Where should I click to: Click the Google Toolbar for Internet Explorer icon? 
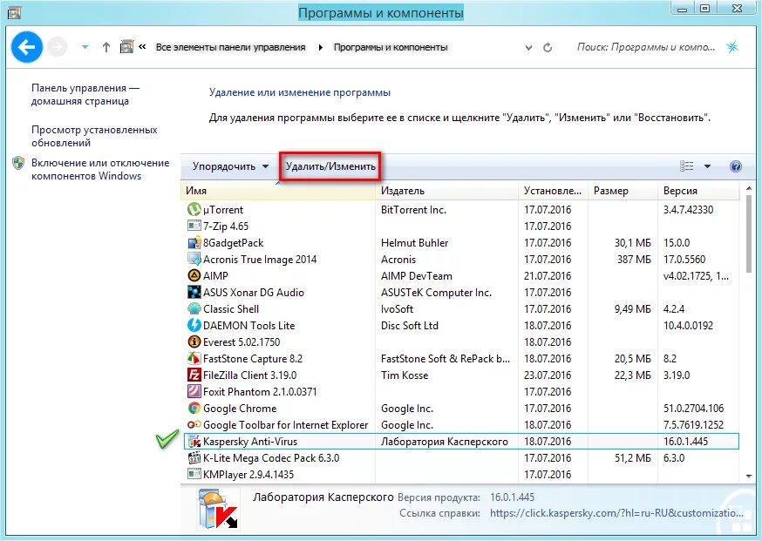coord(194,424)
